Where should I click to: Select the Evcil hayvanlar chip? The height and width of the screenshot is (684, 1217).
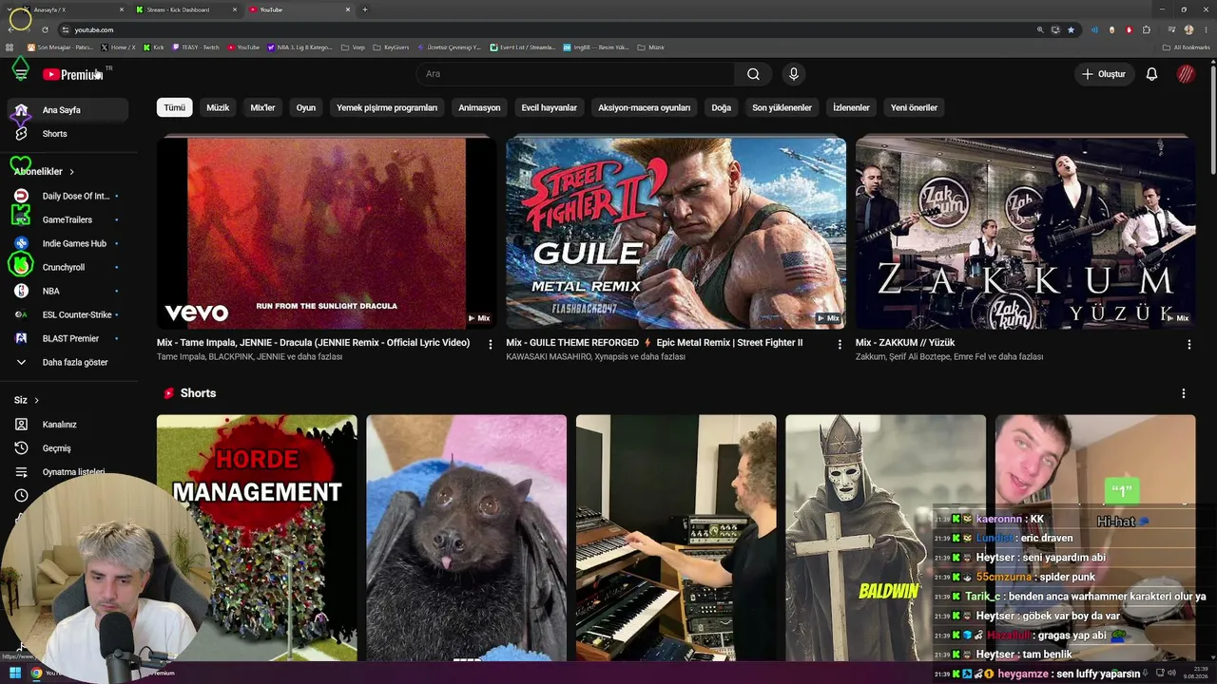(x=550, y=108)
